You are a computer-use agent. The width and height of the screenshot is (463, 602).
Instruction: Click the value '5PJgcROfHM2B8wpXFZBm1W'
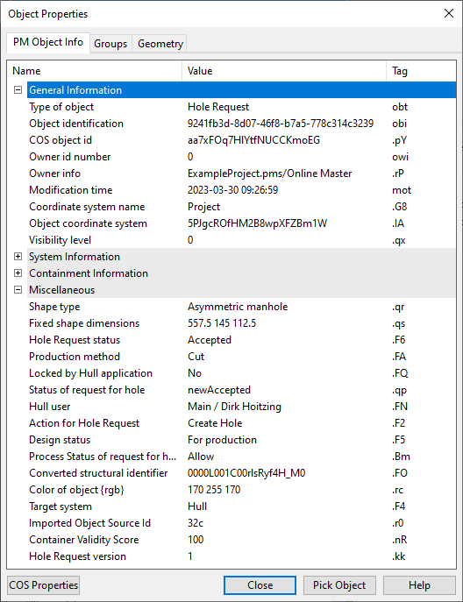258,223
